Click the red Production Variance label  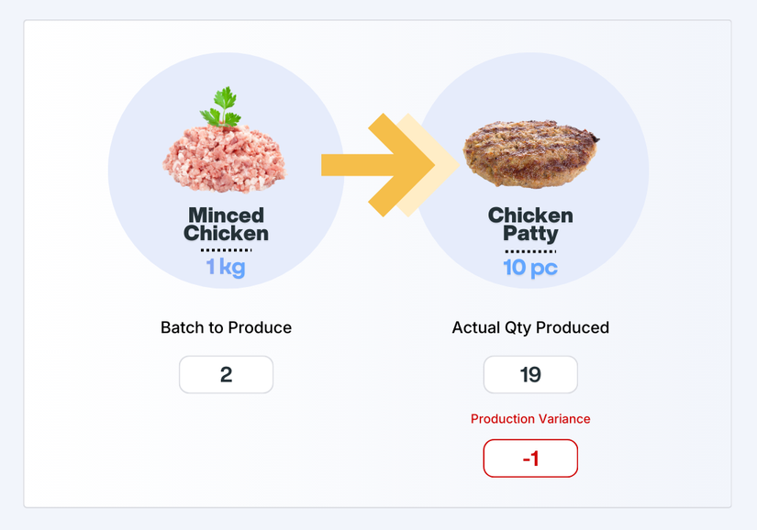[x=530, y=419]
